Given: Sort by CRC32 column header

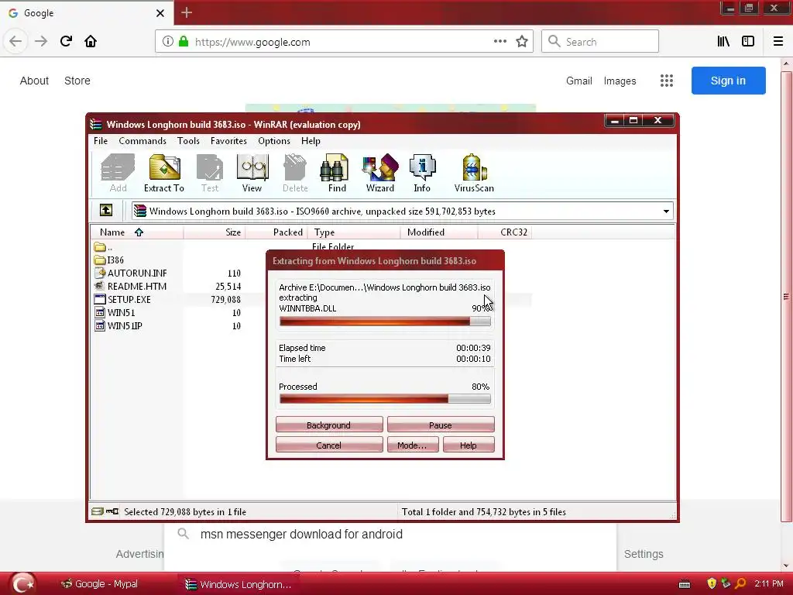Looking at the screenshot, I should [505, 232].
